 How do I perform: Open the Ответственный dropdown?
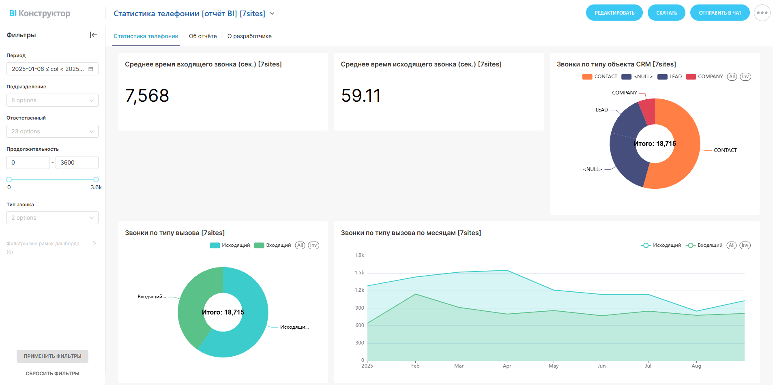click(52, 131)
